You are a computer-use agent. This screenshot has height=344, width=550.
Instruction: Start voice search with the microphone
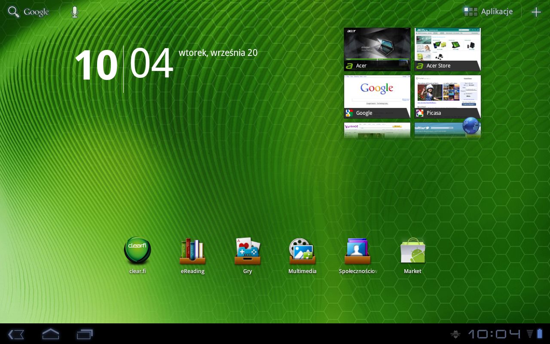[x=75, y=12]
